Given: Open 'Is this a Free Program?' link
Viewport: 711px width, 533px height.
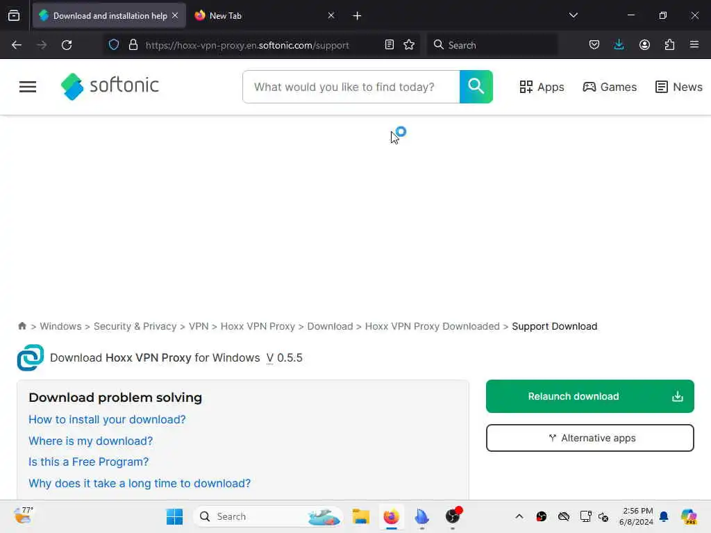Looking at the screenshot, I should [x=88, y=462].
